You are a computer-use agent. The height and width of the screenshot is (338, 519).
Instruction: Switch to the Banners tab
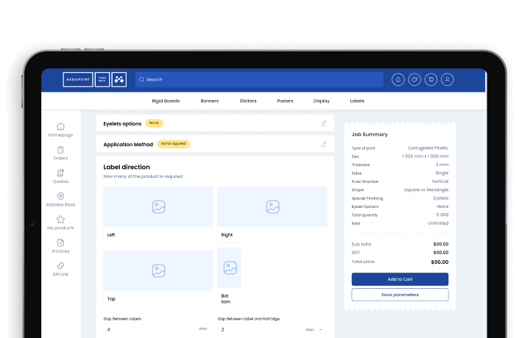(x=210, y=101)
